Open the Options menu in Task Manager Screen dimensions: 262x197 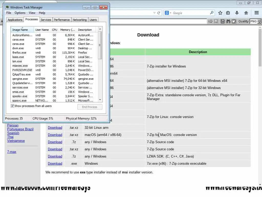pyautogui.click(x=20, y=13)
